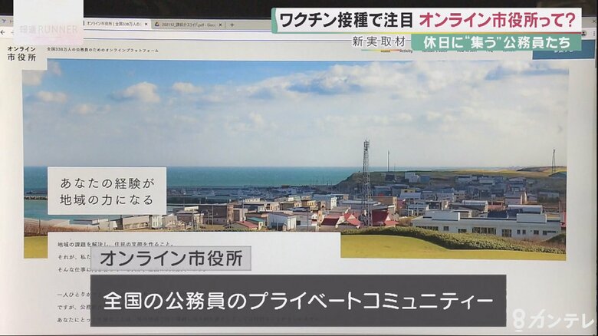The width and height of the screenshot is (598, 336).
Task: Click the 全国の公務員のプライベートコミュニティー subtitle bar
Action: (297, 300)
